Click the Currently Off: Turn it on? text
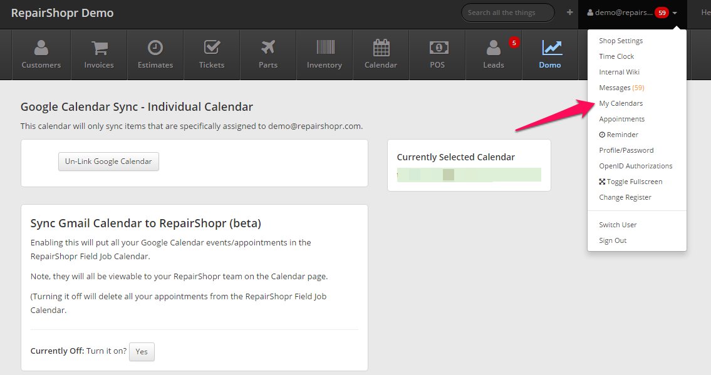 (78, 351)
